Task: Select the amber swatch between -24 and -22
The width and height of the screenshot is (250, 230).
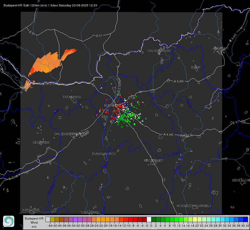Action: [98, 219]
